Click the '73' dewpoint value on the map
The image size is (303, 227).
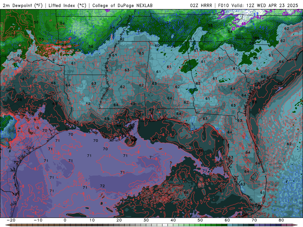coord(14,194)
